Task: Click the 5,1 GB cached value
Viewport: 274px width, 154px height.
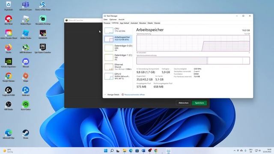Action: (159, 80)
